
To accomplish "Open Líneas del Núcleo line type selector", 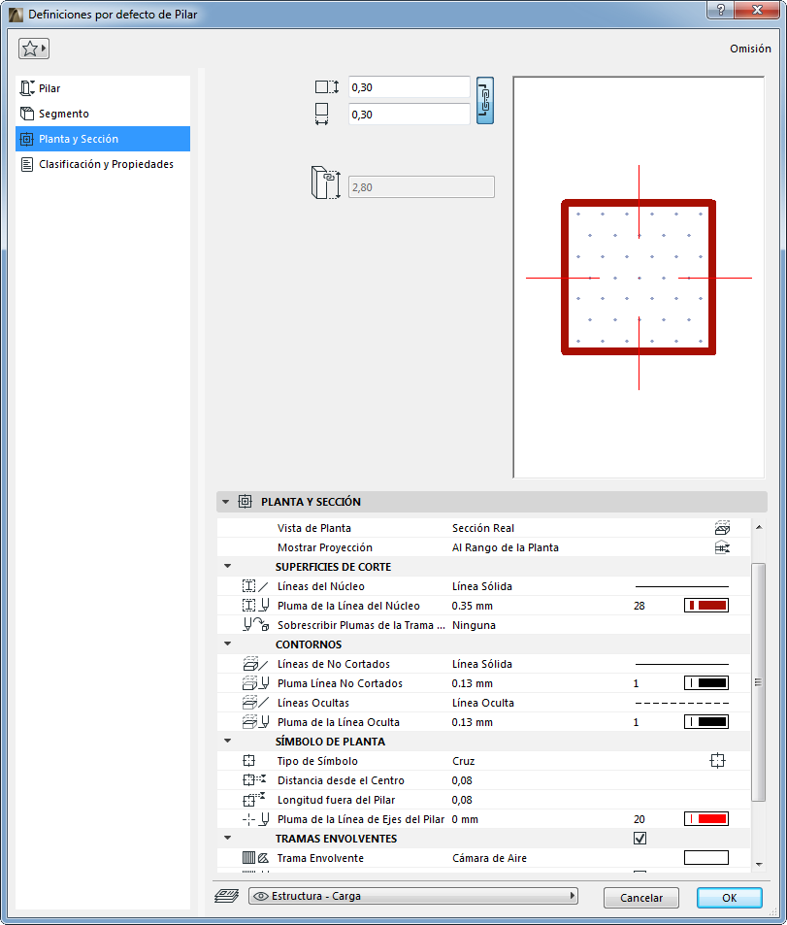I will [x=681, y=586].
